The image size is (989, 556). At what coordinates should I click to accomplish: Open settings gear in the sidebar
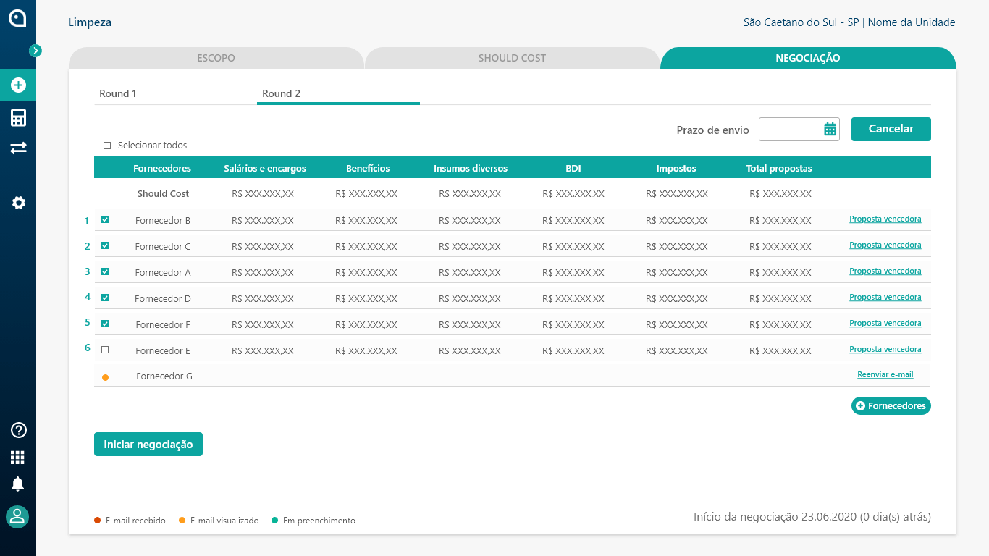click(18, 203)
